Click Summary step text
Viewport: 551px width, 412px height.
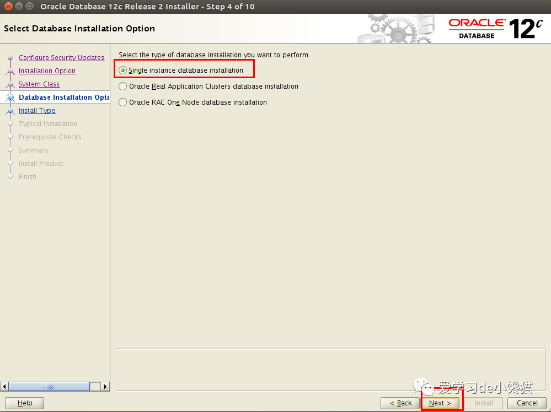coord(34,150)
